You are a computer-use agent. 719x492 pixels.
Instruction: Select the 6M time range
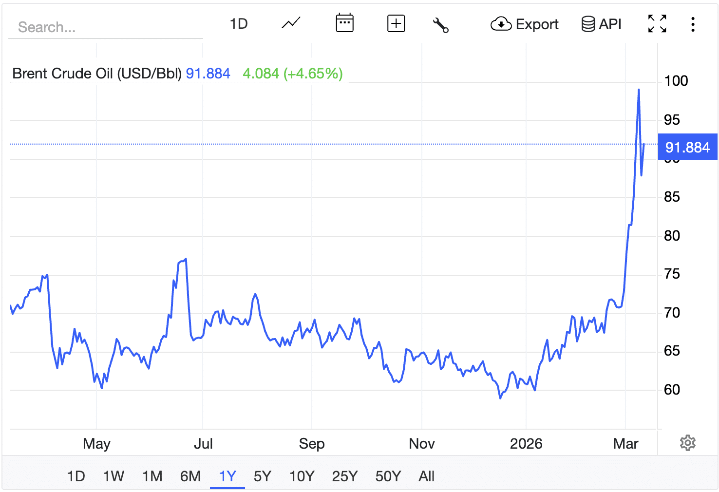point(190,476)
